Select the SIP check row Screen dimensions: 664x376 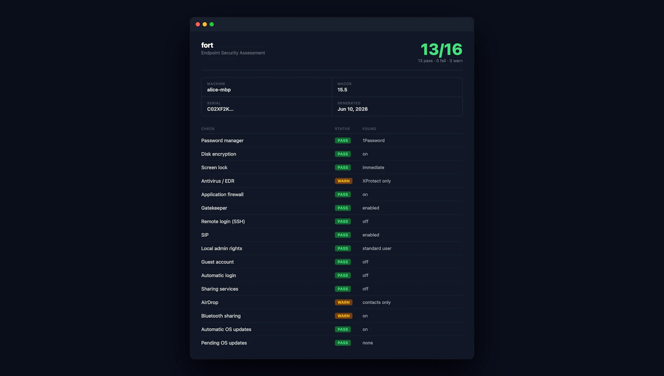click(332, 235)
